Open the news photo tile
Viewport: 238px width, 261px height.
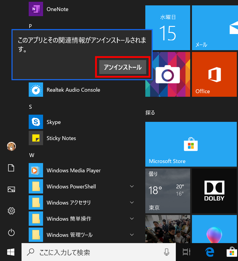click(x=168, y=229)
